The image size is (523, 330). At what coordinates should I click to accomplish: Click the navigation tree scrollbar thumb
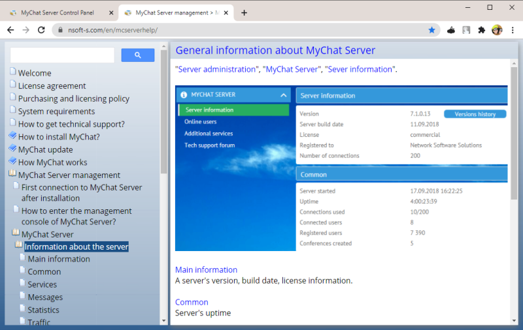(x=164, y=112)
